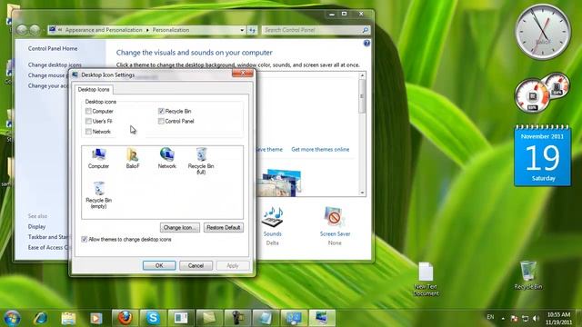
Task: Click the volume icon in system tray
Action: [x=536, y=318]
